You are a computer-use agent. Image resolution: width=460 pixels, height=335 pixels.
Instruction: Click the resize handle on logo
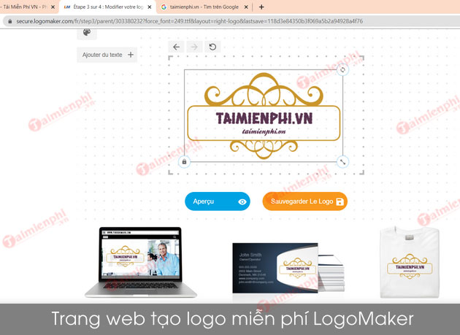[342, 161]
